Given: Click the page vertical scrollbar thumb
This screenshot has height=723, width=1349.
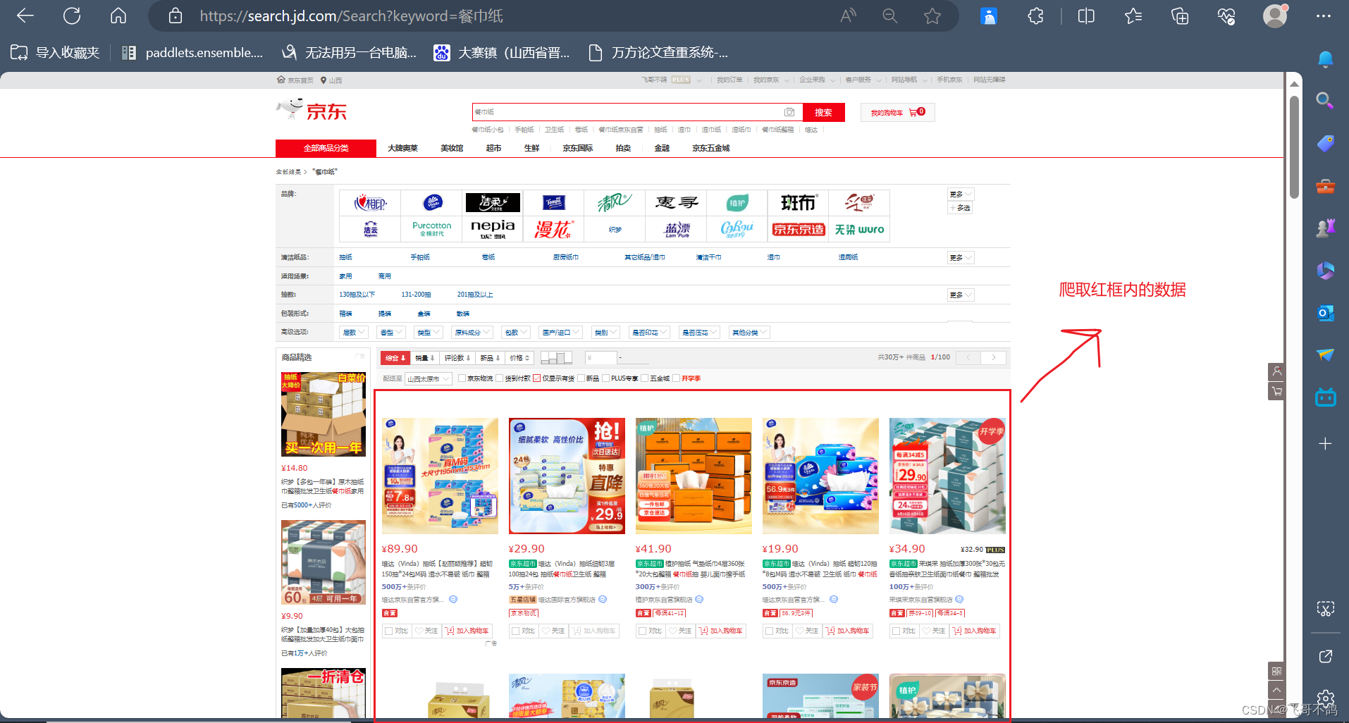Looking at the screenshot, I should coord(1294,147).
